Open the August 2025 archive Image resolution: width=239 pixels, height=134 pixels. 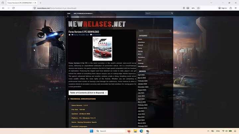(x=142, y=90)
